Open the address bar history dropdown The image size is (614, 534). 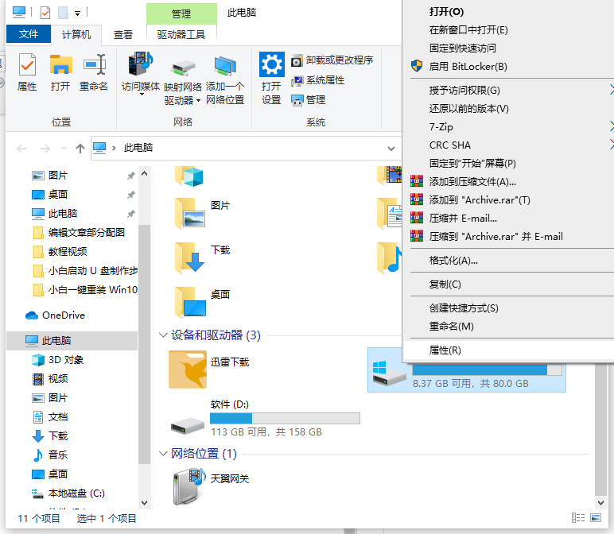tap(391, 149)
